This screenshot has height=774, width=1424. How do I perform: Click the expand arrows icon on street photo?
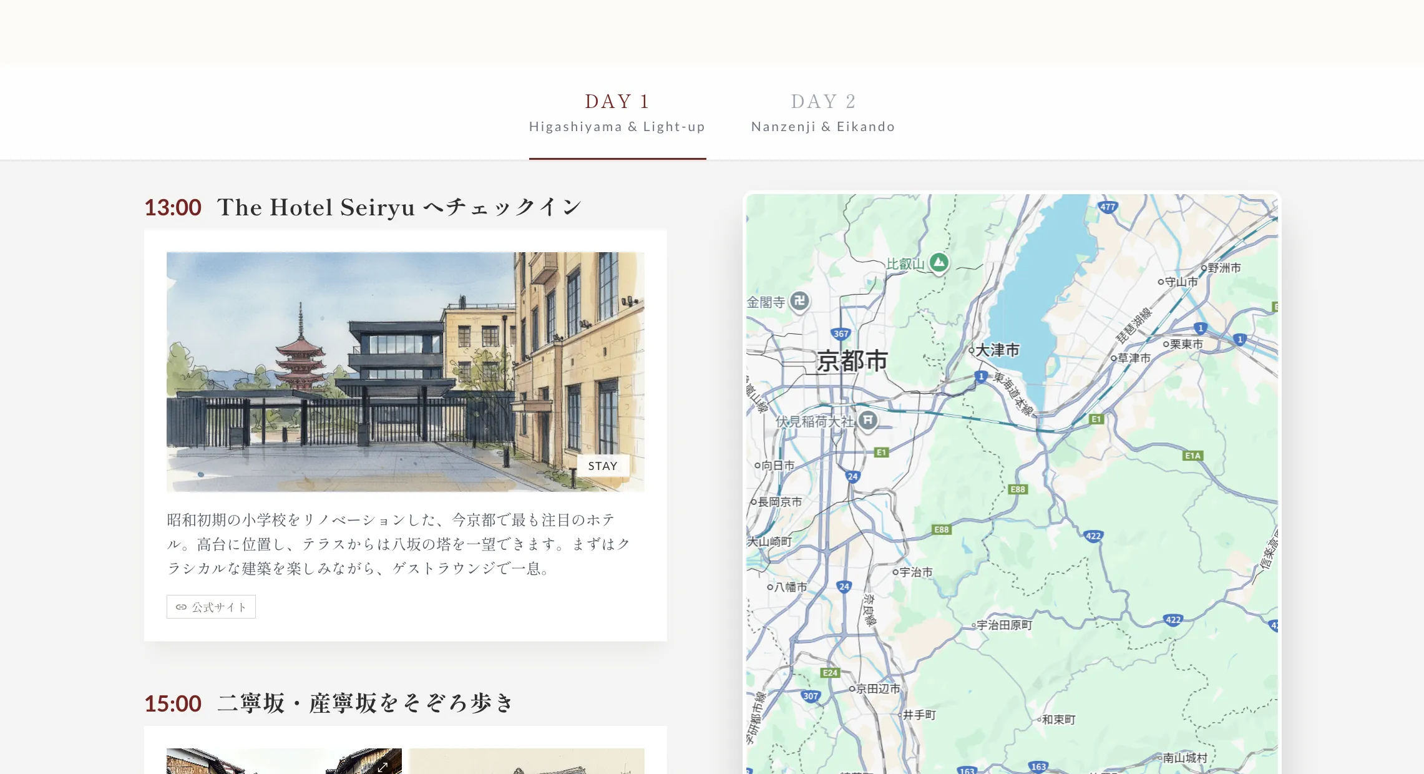[383, 767]
